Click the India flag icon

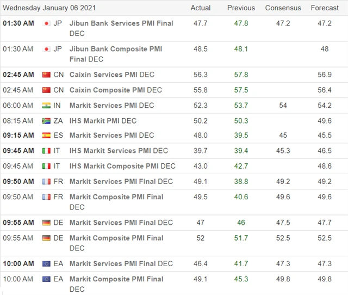[x=46, y=106]
